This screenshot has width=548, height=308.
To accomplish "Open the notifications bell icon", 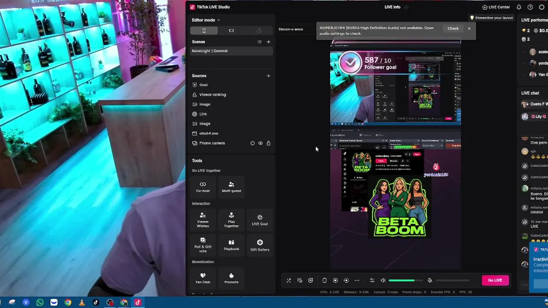I will 519,7.
